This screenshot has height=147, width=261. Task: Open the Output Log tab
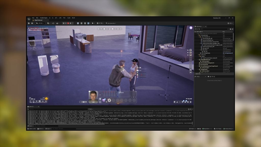tap(31, 106)
